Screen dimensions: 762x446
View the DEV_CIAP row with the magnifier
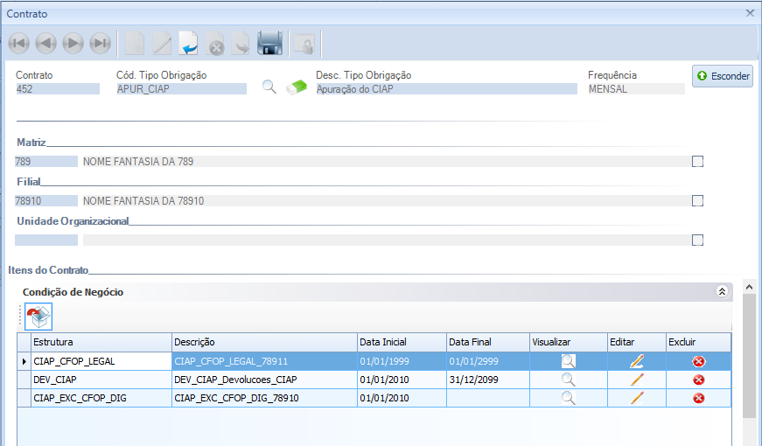[x=568, y=380]
